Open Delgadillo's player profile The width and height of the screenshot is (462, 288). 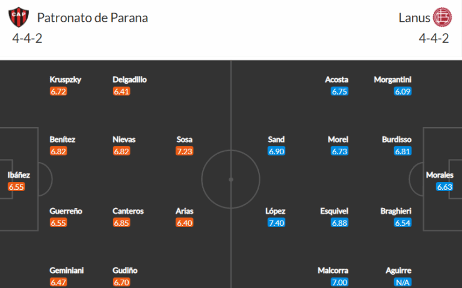tap(130, 80)
